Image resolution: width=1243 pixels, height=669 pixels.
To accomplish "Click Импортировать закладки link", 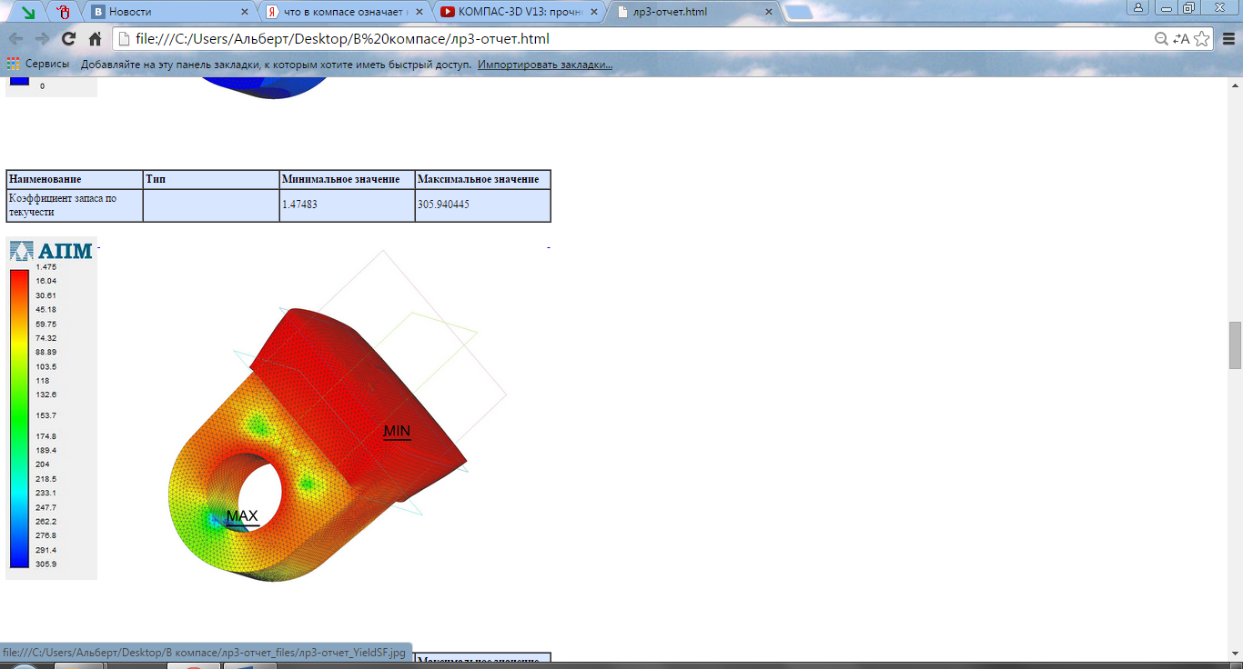I will pyautogui.click(x=545, y=65).
